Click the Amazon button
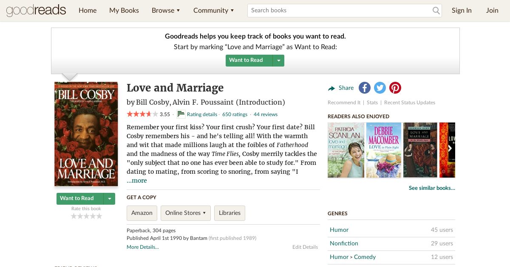 142,213
